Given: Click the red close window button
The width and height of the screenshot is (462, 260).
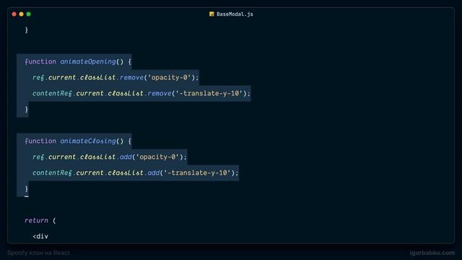Looking at the screenshot, I should pos(14,14).
